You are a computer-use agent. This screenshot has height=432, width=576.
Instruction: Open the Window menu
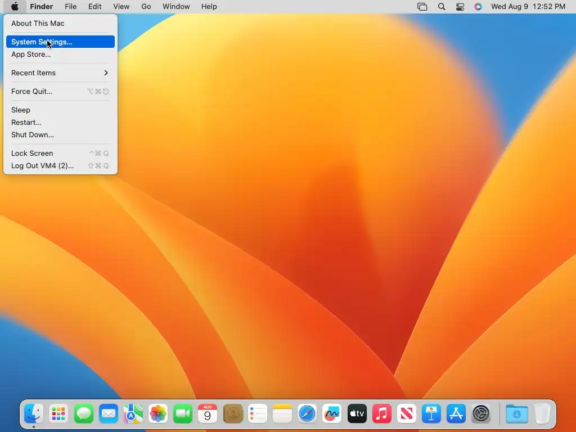coord(176,7)
